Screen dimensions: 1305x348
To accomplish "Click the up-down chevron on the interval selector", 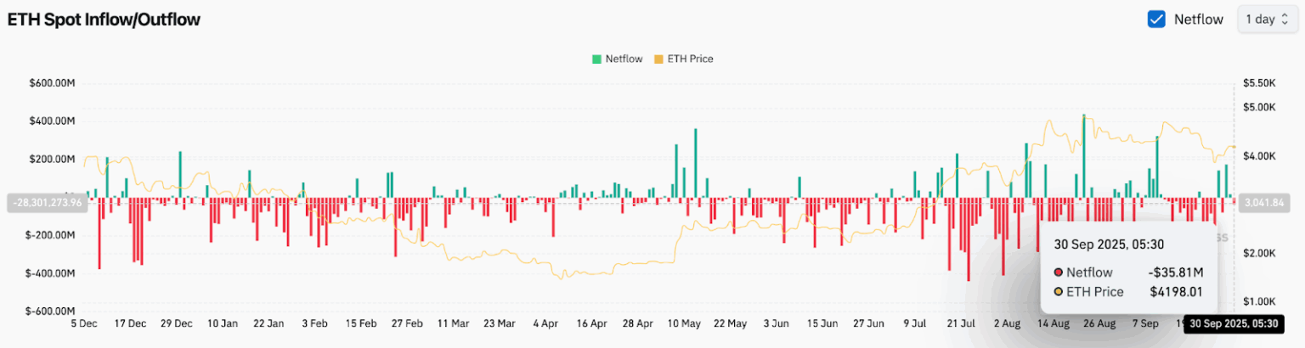I will point(1284,19).
